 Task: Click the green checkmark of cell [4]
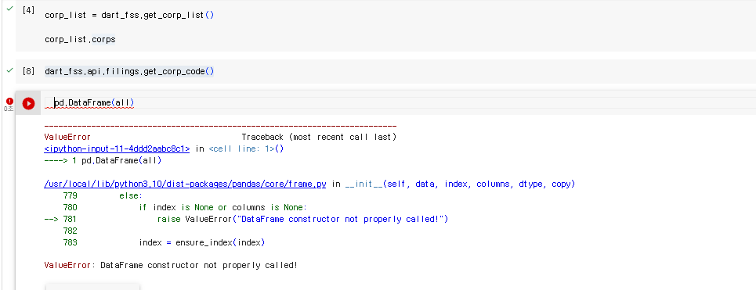click(x=9, y=9)
